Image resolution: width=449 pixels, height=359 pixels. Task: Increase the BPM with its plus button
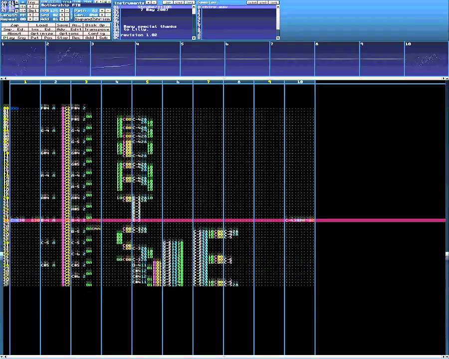tap(62, 10)
